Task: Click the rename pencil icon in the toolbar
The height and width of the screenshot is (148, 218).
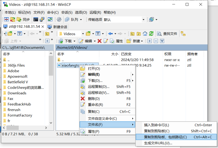Action: pyautogui.click(x=106, y=41)
